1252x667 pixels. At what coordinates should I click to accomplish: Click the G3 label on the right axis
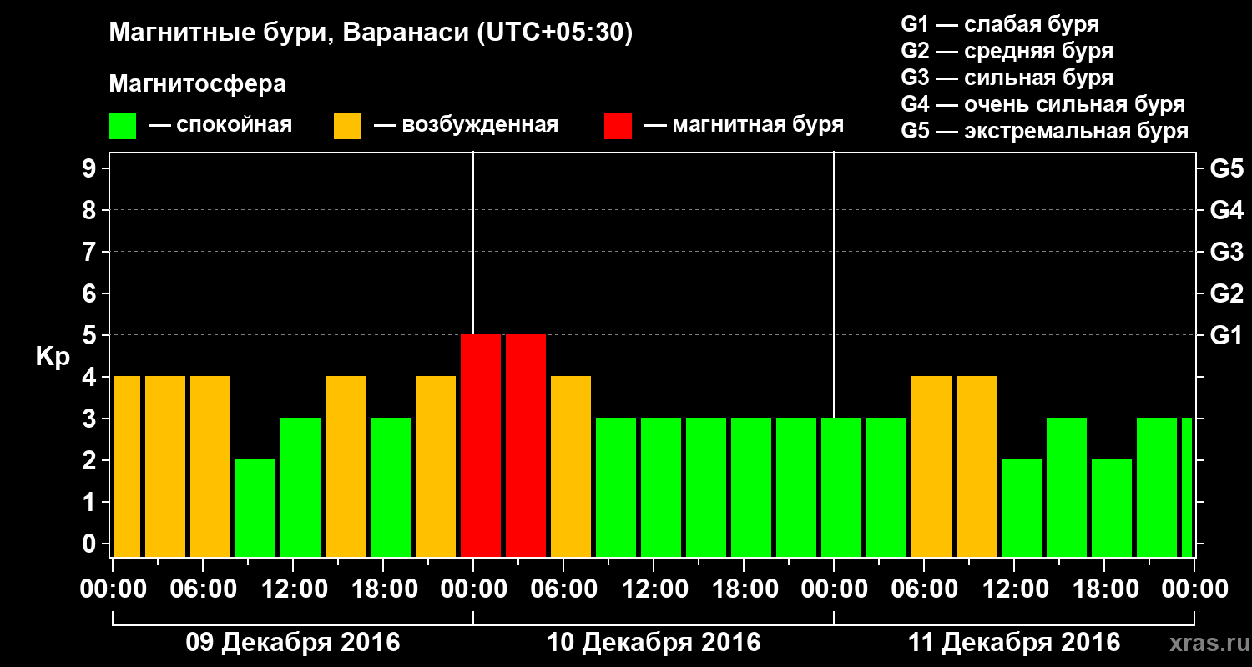[x=1226, y=252]
